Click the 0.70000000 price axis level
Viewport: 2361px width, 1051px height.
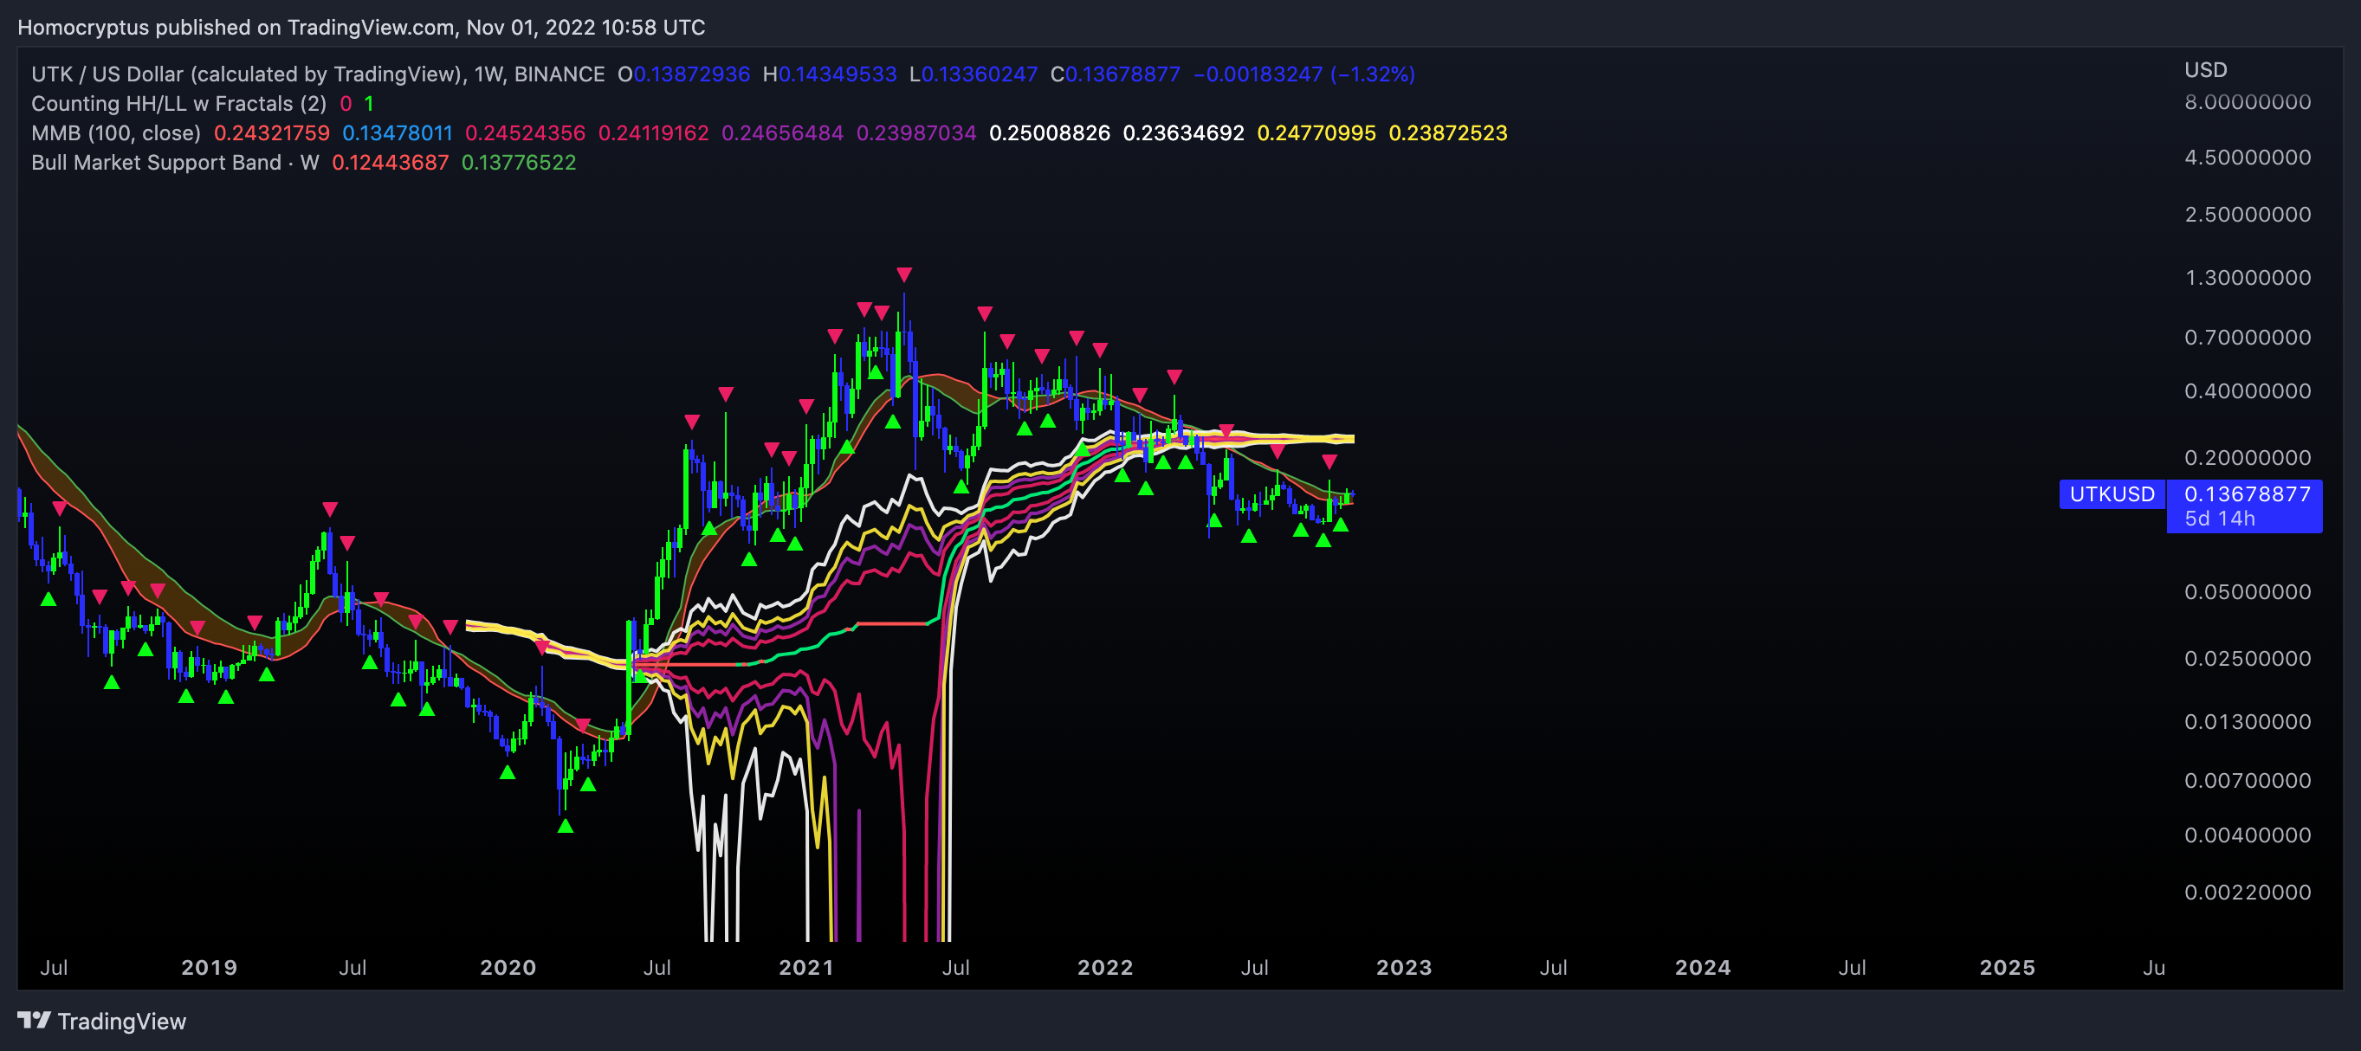click(2248, 337)
